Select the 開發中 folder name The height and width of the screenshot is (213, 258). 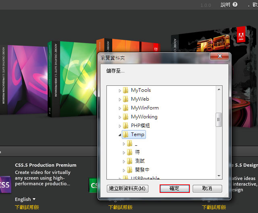142,170
